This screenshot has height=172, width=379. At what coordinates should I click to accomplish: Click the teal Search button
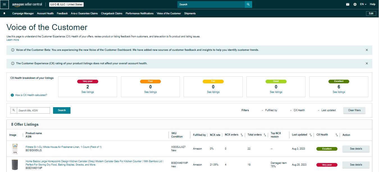[62, 110]
